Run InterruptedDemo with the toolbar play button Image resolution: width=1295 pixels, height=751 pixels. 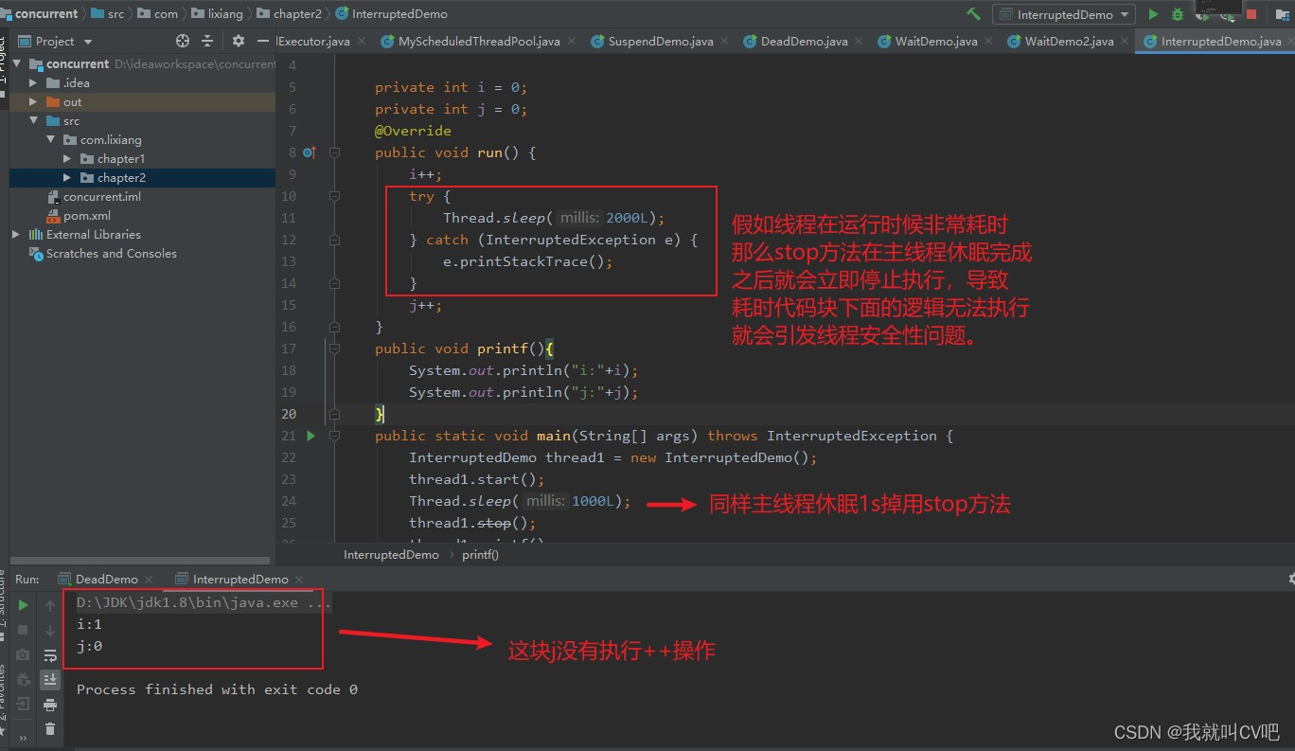(1153, 14)
